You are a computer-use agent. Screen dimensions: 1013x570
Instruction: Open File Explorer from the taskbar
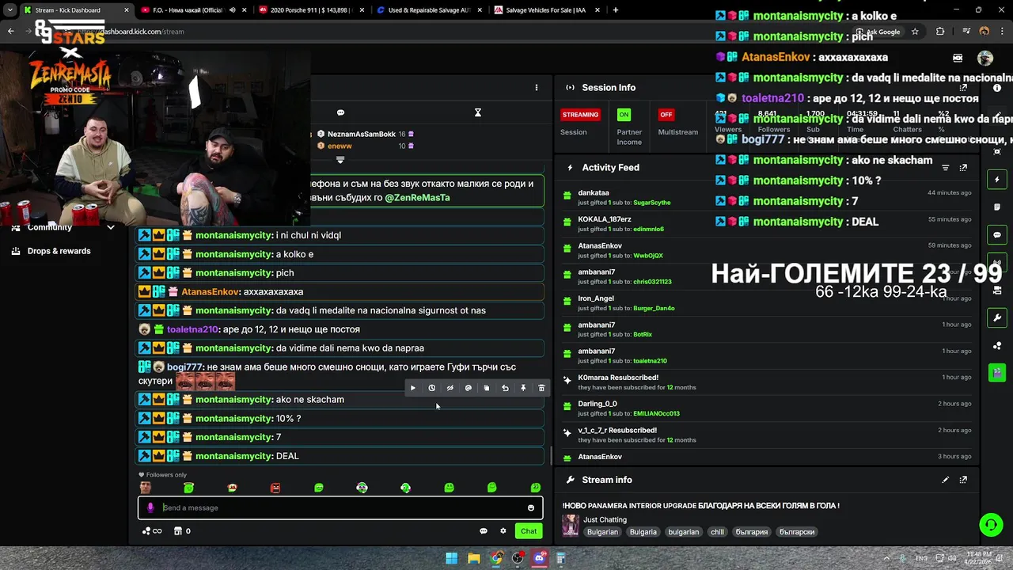pyautogui.click(x=473, y=559)
